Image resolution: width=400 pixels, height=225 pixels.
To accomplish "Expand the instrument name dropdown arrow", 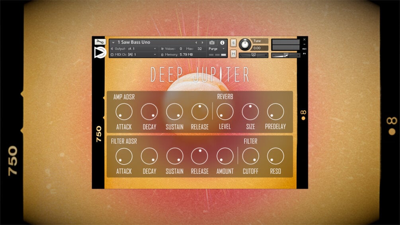I will [113, 43].
